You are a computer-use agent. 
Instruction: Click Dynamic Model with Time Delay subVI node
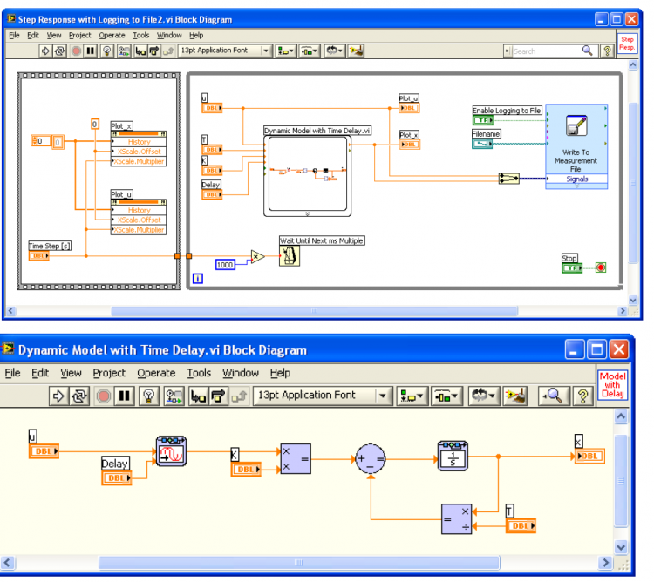point(308,176)
